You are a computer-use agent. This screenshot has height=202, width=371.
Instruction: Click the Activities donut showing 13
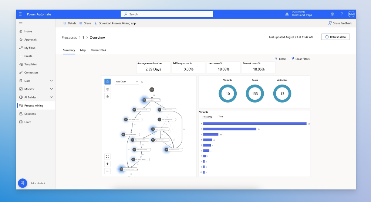pos(282,93)
